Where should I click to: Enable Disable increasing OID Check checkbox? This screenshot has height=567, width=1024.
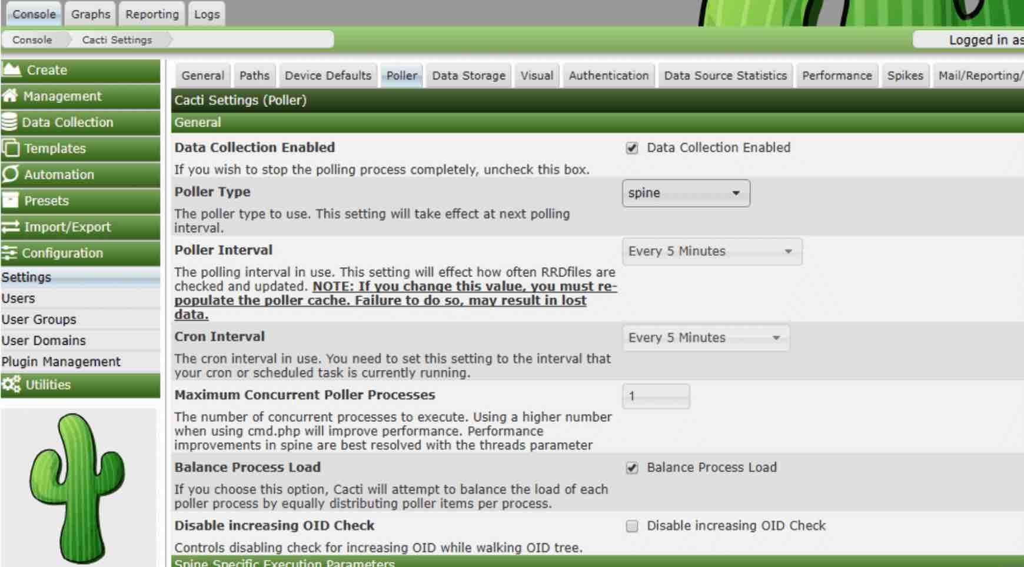tap(632, 526)
